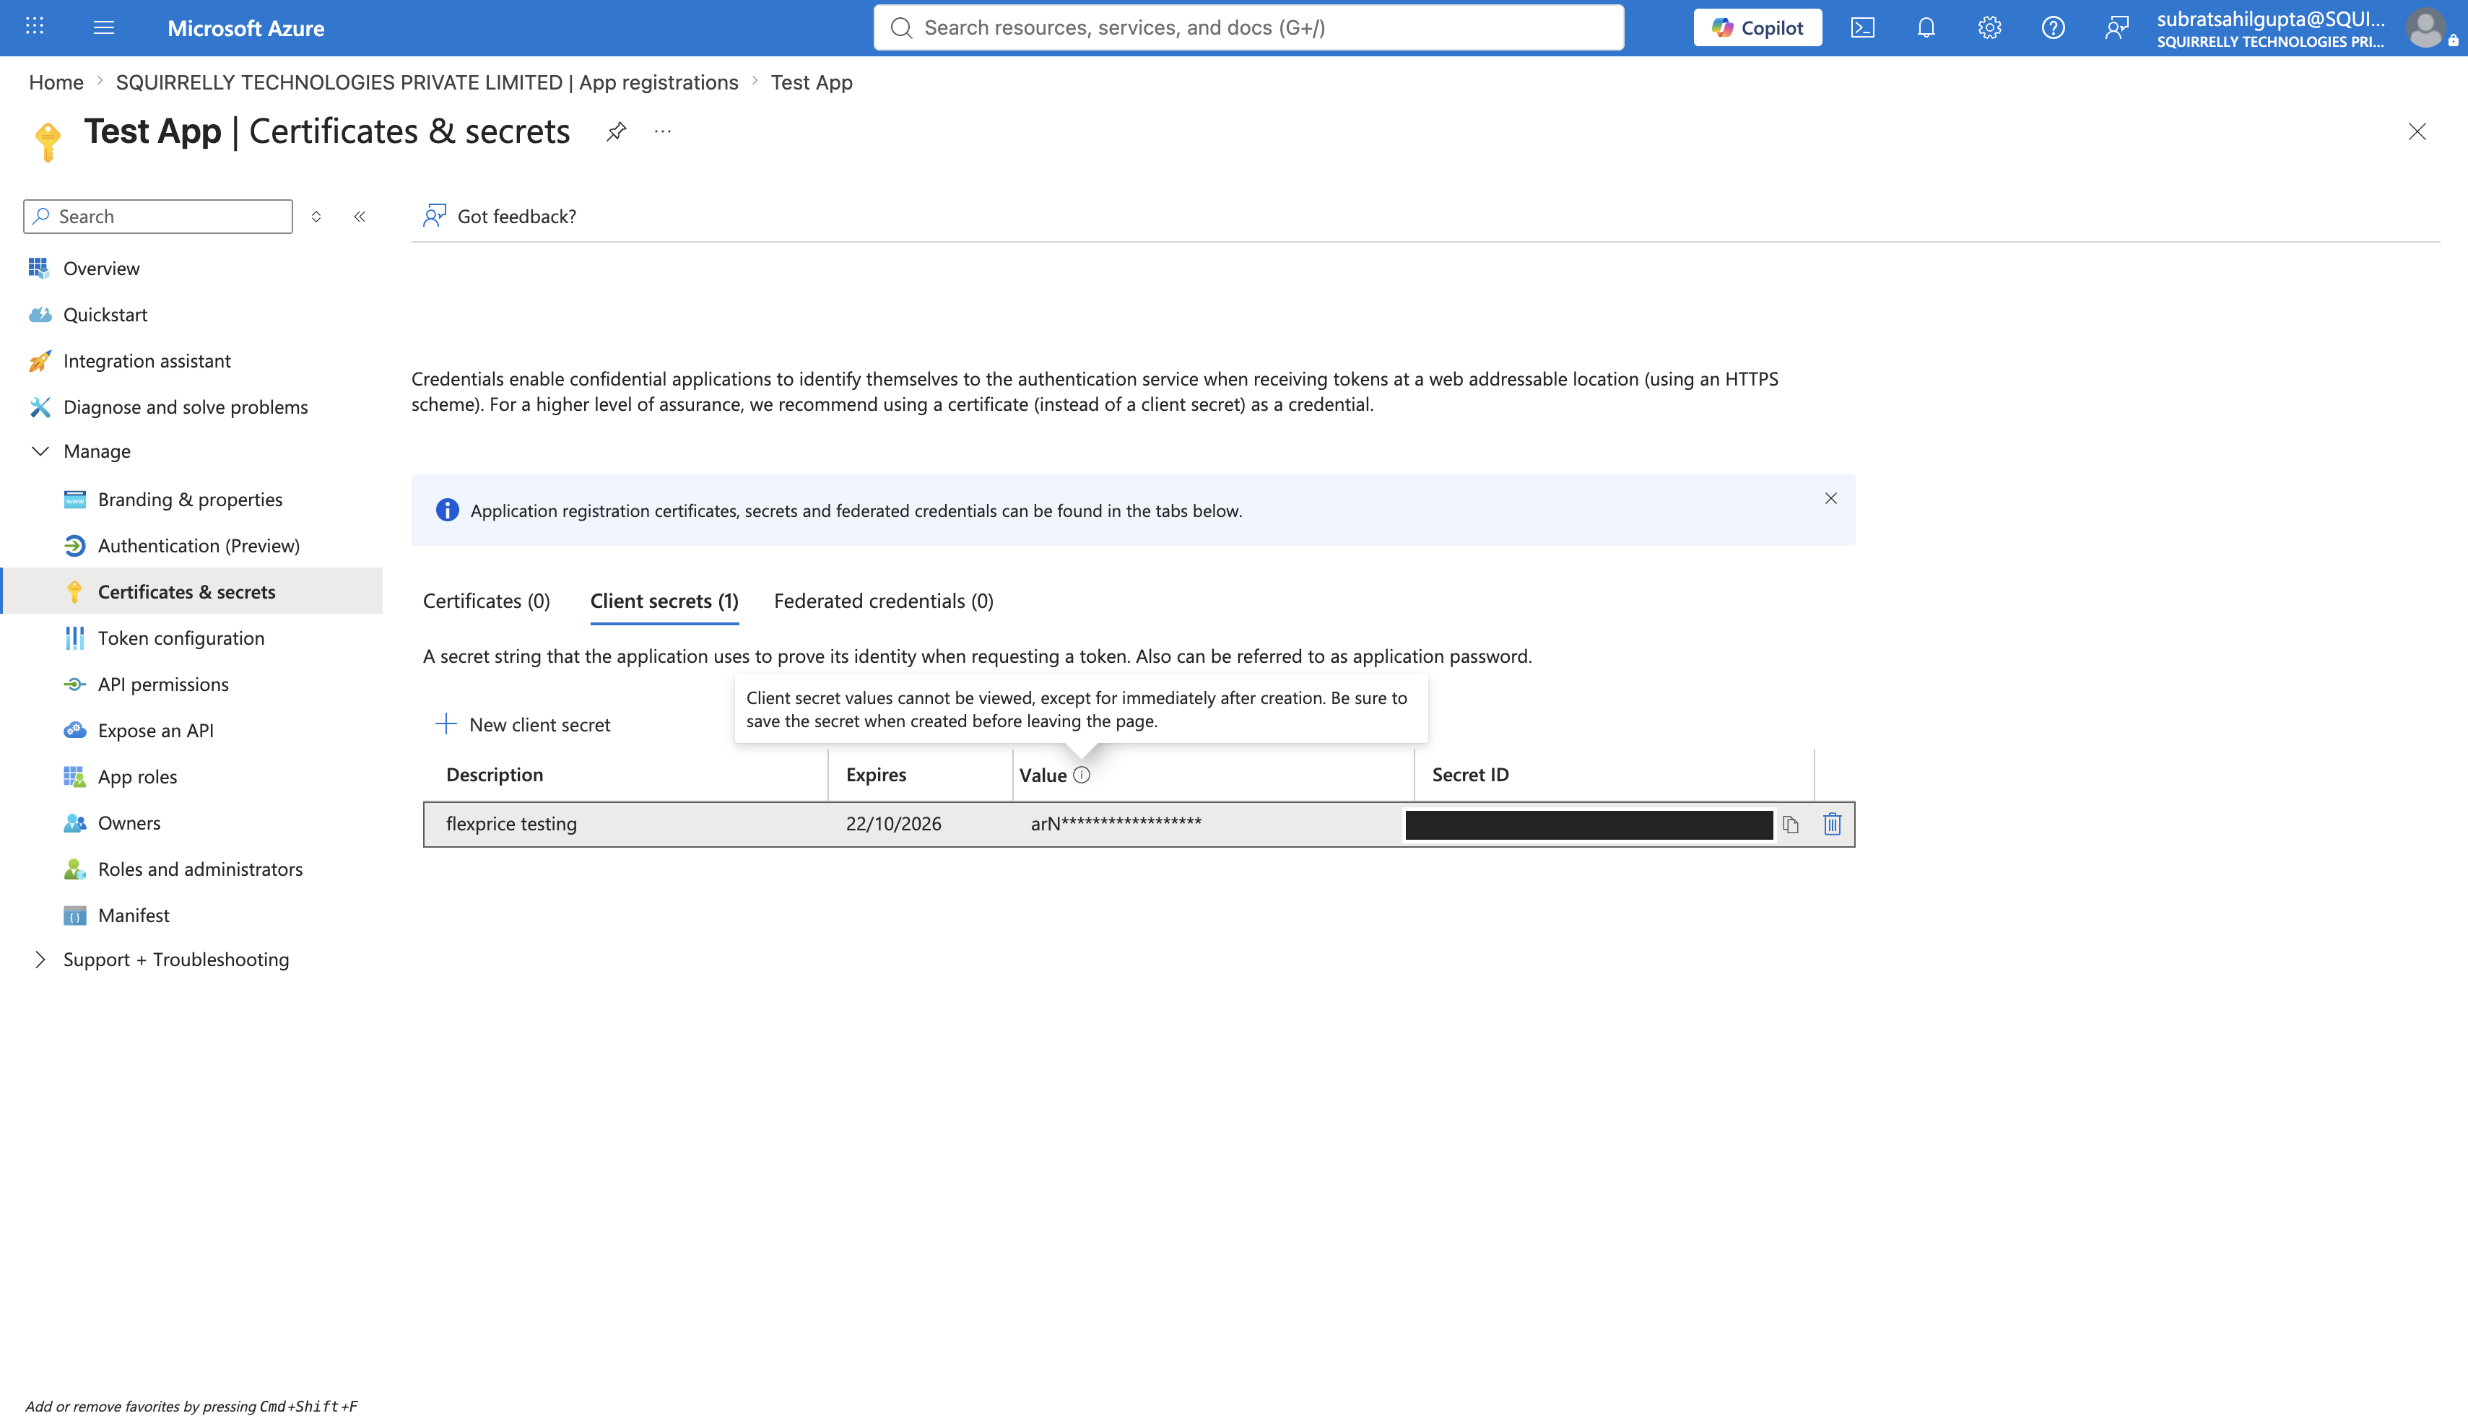Open the account avatar menu
The height and width of the screenshot is (1421, 2468).
coord(2425,27)
